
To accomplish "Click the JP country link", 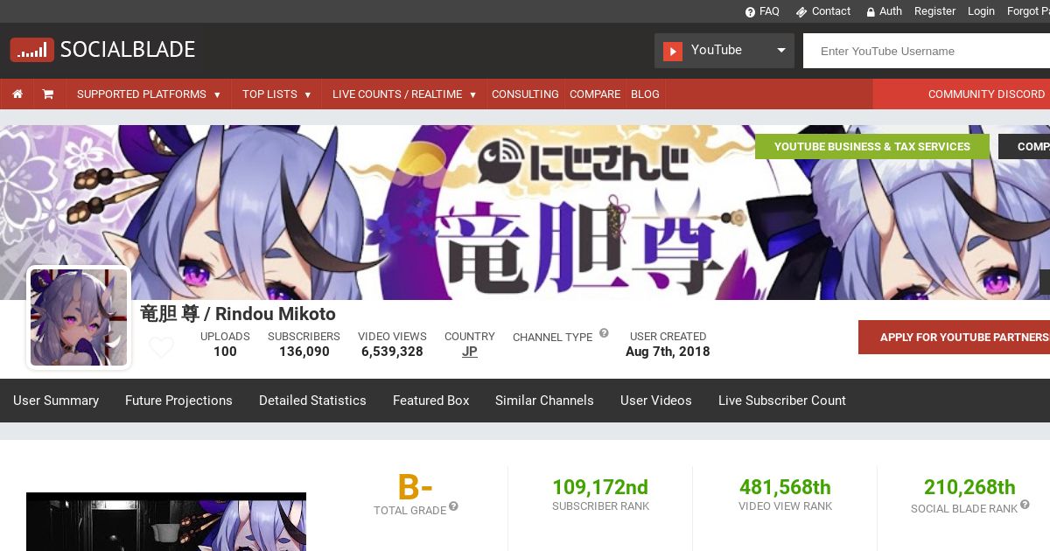I will click(470, 352).
